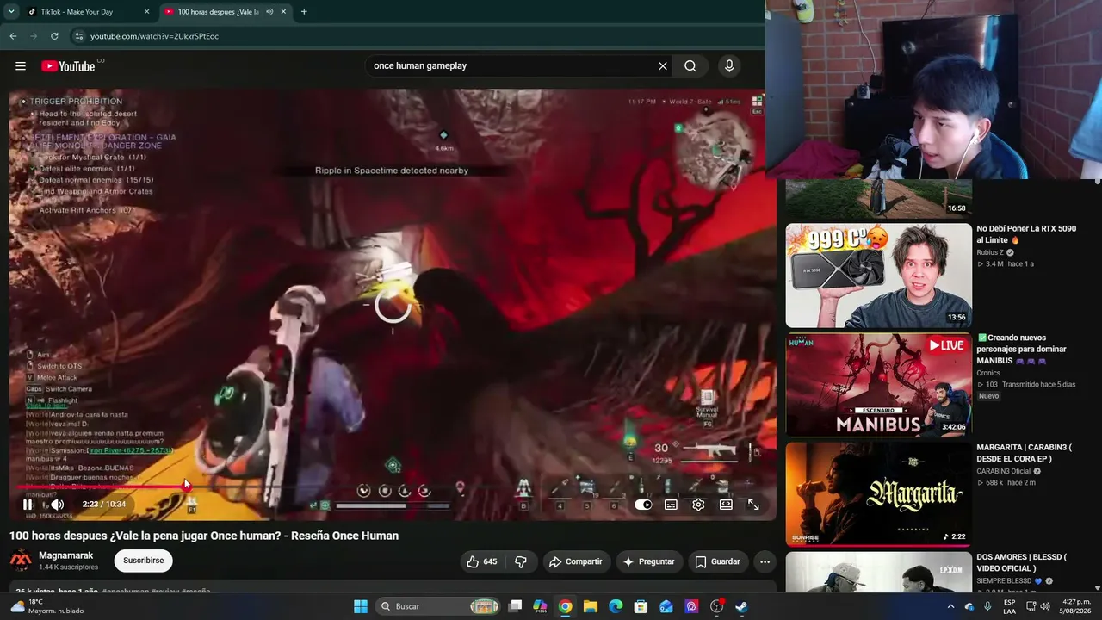This screenshot has height=620, width=1102.
Task: Open Outlook from the taskbar
Action: point(666,606)
